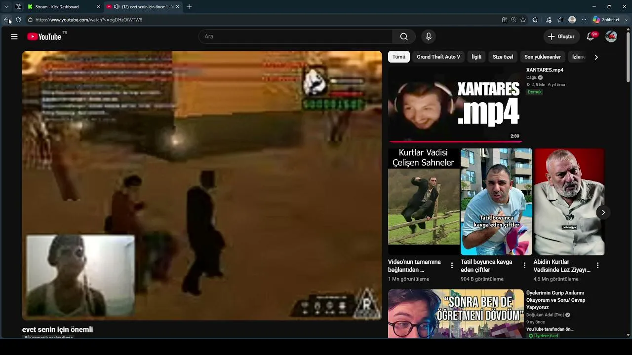Open the Kurtlar Vadisi Çelişen Sahneler short
Screen dimensions: 632x355
424,201
